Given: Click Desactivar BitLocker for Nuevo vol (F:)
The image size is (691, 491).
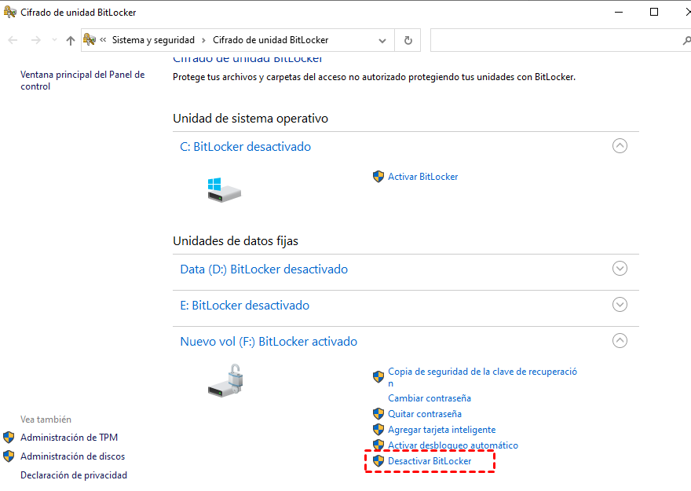Looking at the screenshot, I should [x=430, y=461].
